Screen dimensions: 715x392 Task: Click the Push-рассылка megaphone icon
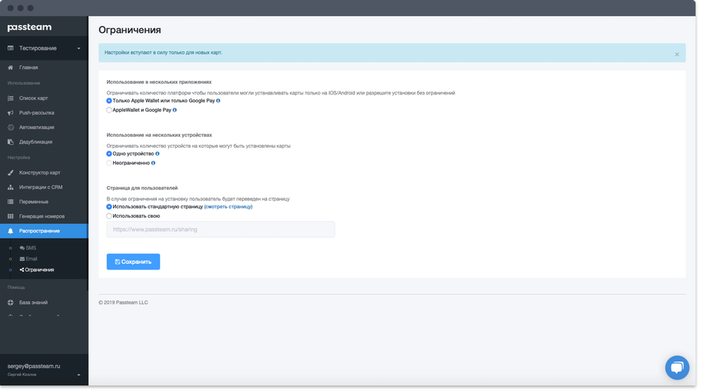tap(11, 112)
